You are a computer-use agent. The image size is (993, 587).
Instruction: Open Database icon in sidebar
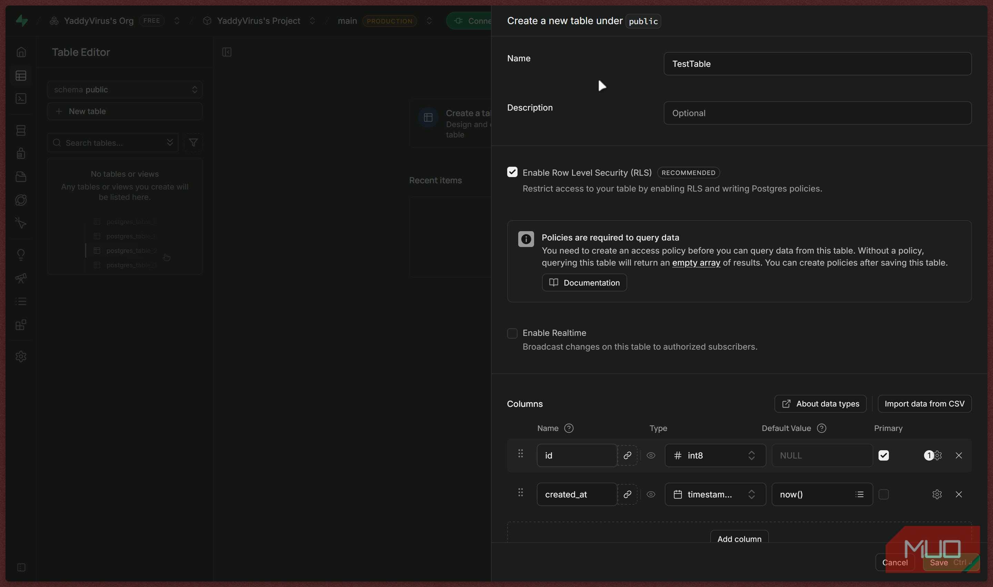tap(21, 130)
